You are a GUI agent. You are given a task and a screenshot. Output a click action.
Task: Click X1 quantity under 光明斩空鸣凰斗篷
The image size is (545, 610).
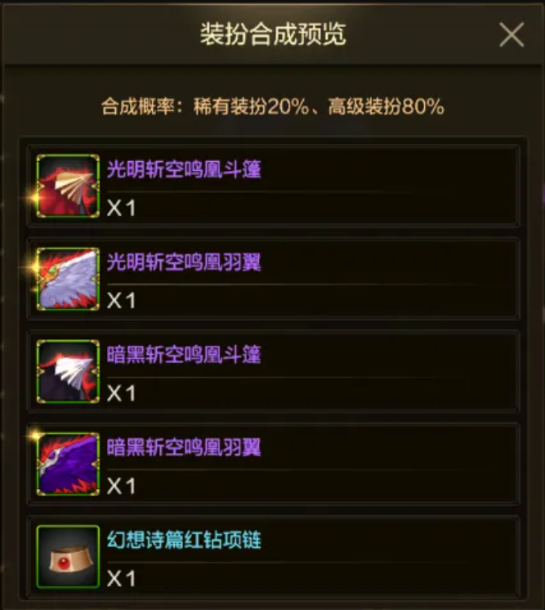coord(121,208)
